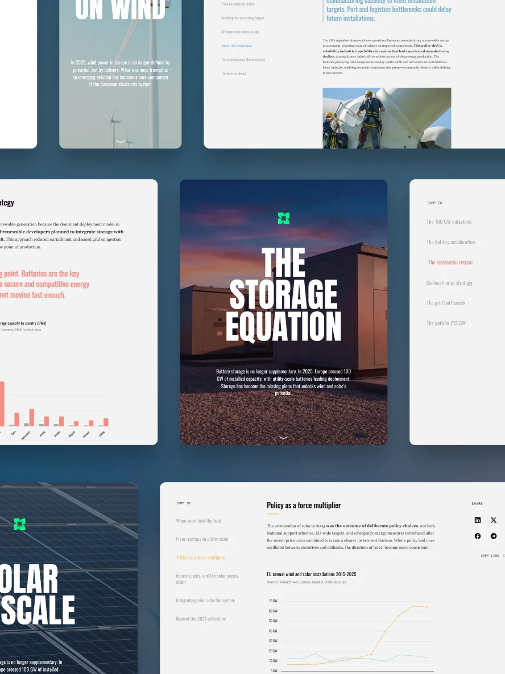Image resolution: width=505 pixels, height=674 pixels.
Task: Jump to 'The grid becomes the constraint'
Action: (x=243, y=60)
